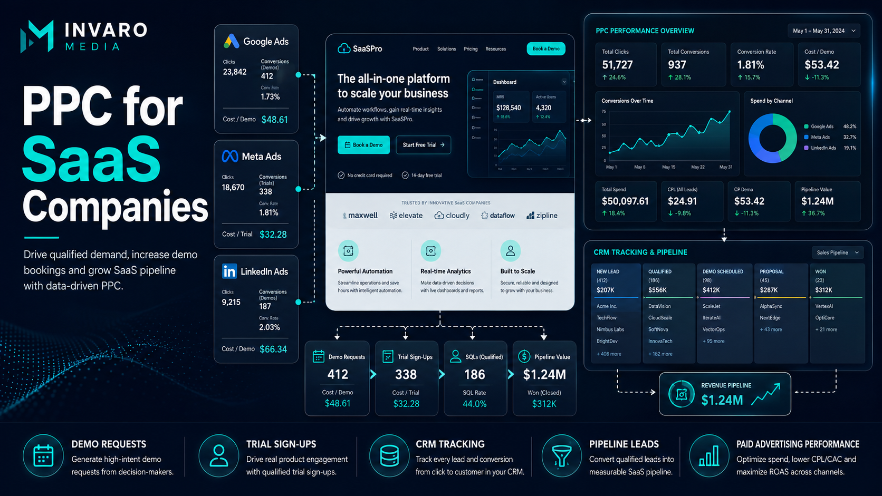
Task: Click the LinkedIn Ads Cost / Demo $66.34 value
Action: coord(273,349)
